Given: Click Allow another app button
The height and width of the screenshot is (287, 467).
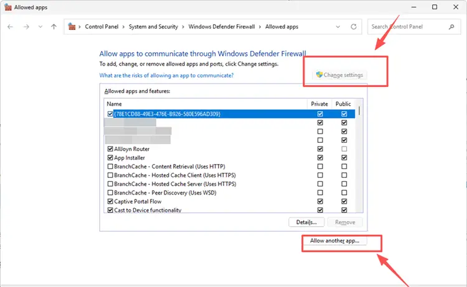Looking at the screenshot, I should tap(334, 241).
